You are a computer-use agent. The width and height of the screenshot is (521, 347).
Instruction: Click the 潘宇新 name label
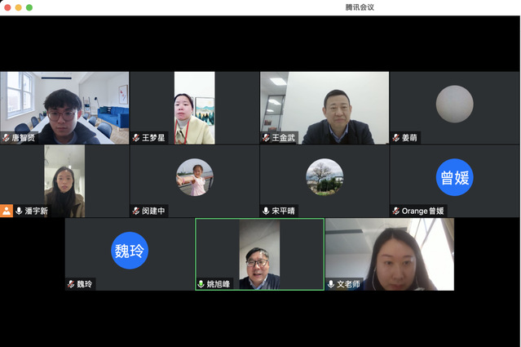tap(37, 211)
